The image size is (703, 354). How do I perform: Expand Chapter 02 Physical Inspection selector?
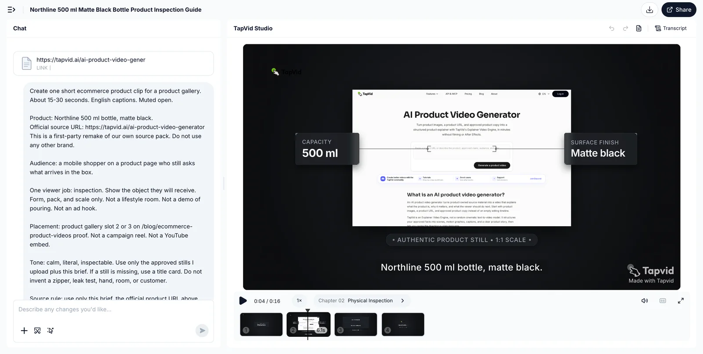click(x=361, y=301)
